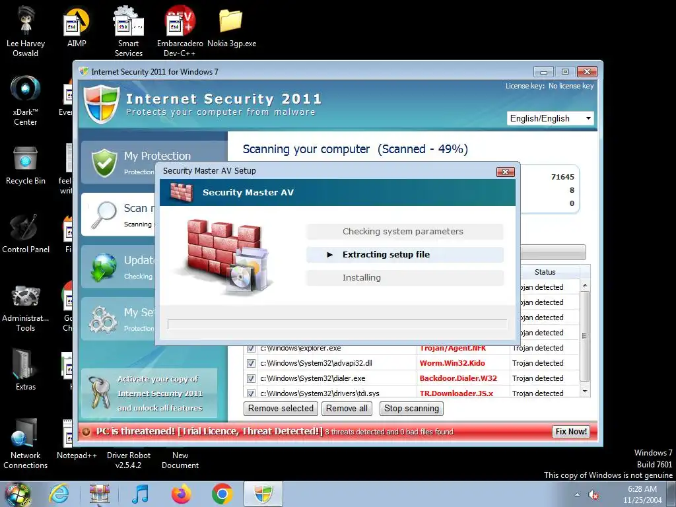Click Activate your copy of Internet Security 2011
This screenshot has width=676, height=507.
(x=150, y=393)
